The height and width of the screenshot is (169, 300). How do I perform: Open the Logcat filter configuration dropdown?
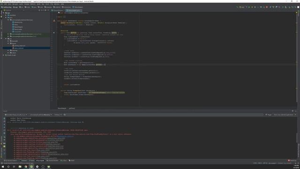tap(285, 115)
